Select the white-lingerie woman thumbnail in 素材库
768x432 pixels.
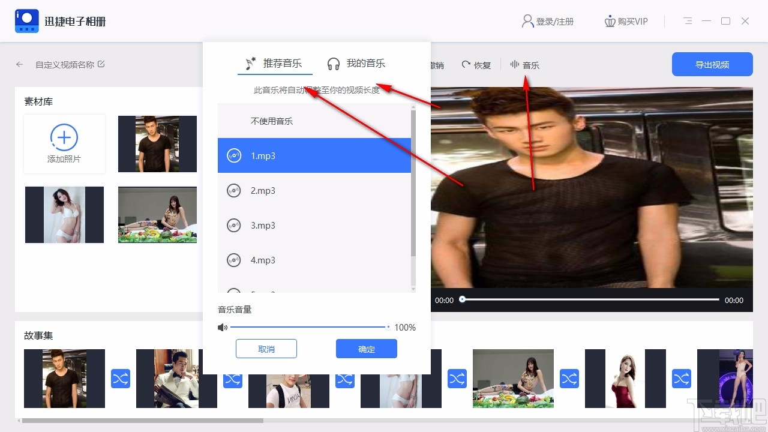[64, 215]
